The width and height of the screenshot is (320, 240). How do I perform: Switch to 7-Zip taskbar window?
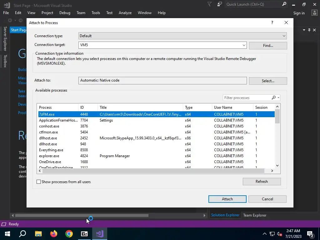click(84, 234)
